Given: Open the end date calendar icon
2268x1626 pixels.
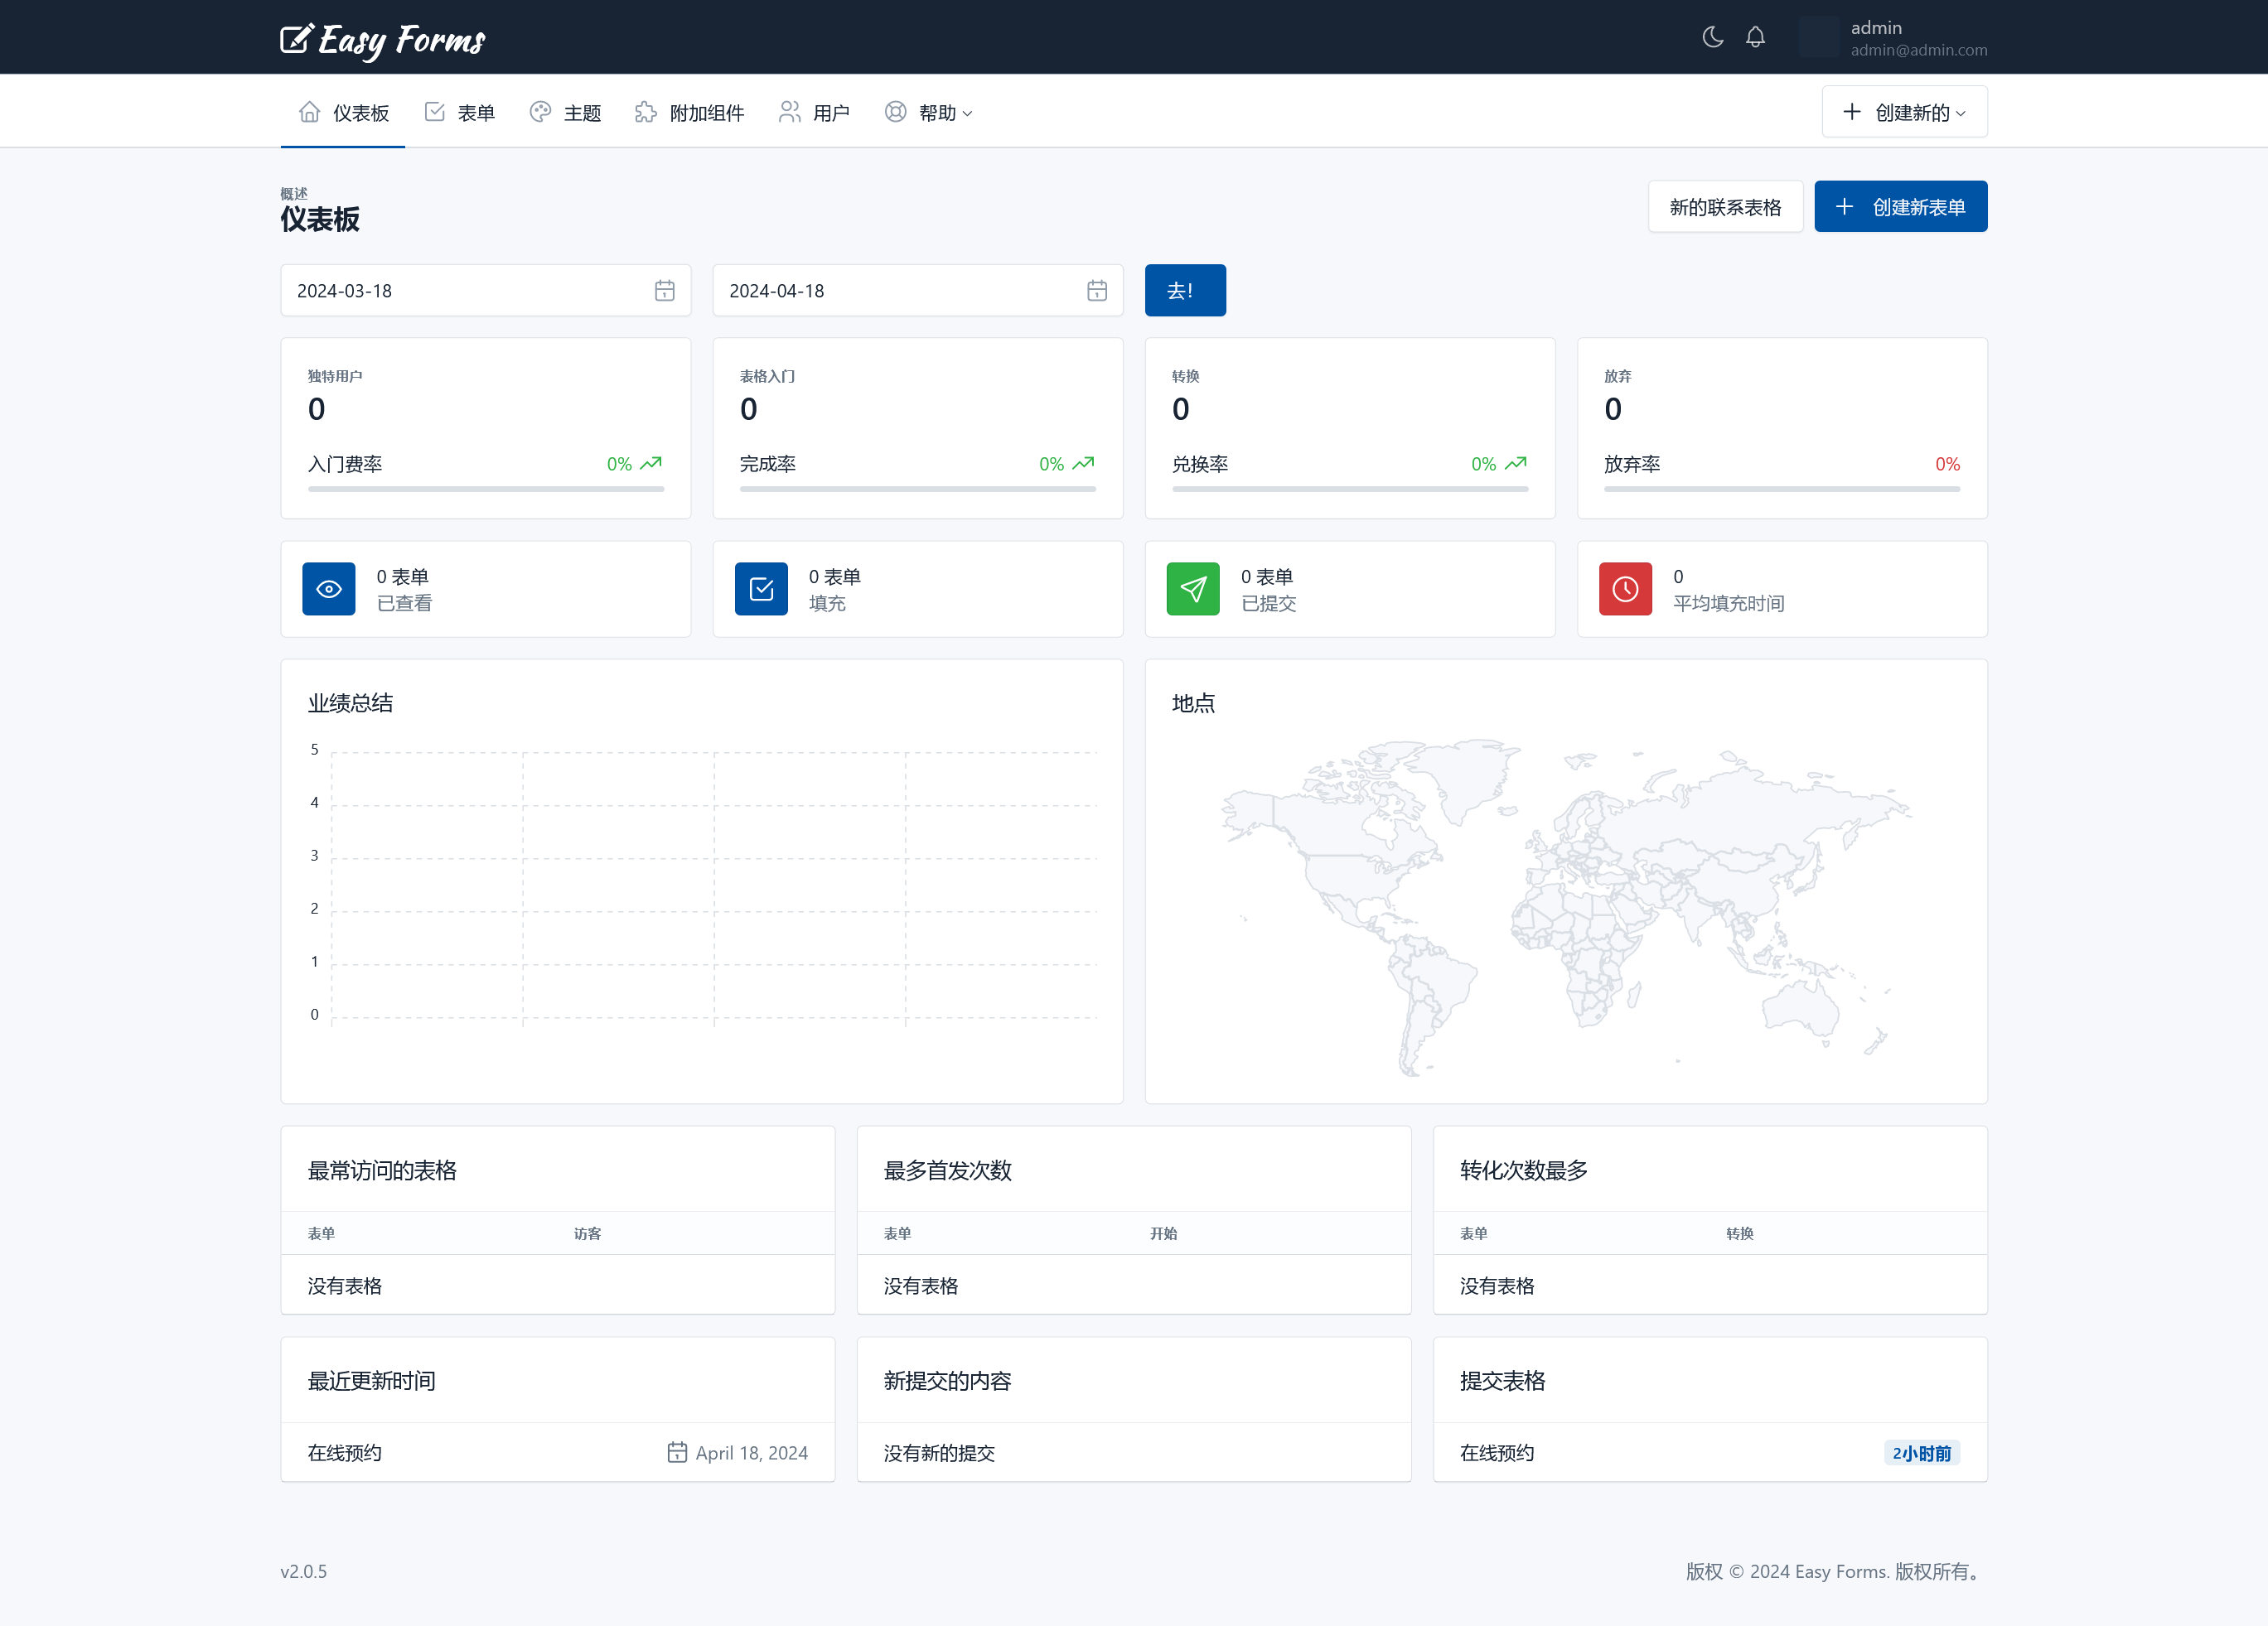Looking at the screenshot, I should pyautogui.click(x=1097, y=291).
